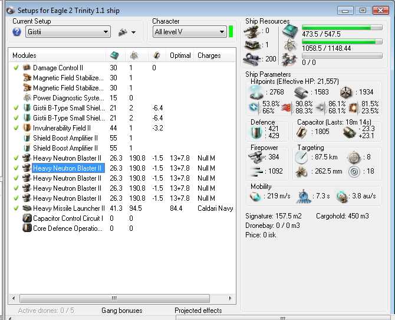Viewport: 395px width, 320px height.
Task: Toggle the first Heavy Neutron Blaster II checkmark
Action: (16, 158)
